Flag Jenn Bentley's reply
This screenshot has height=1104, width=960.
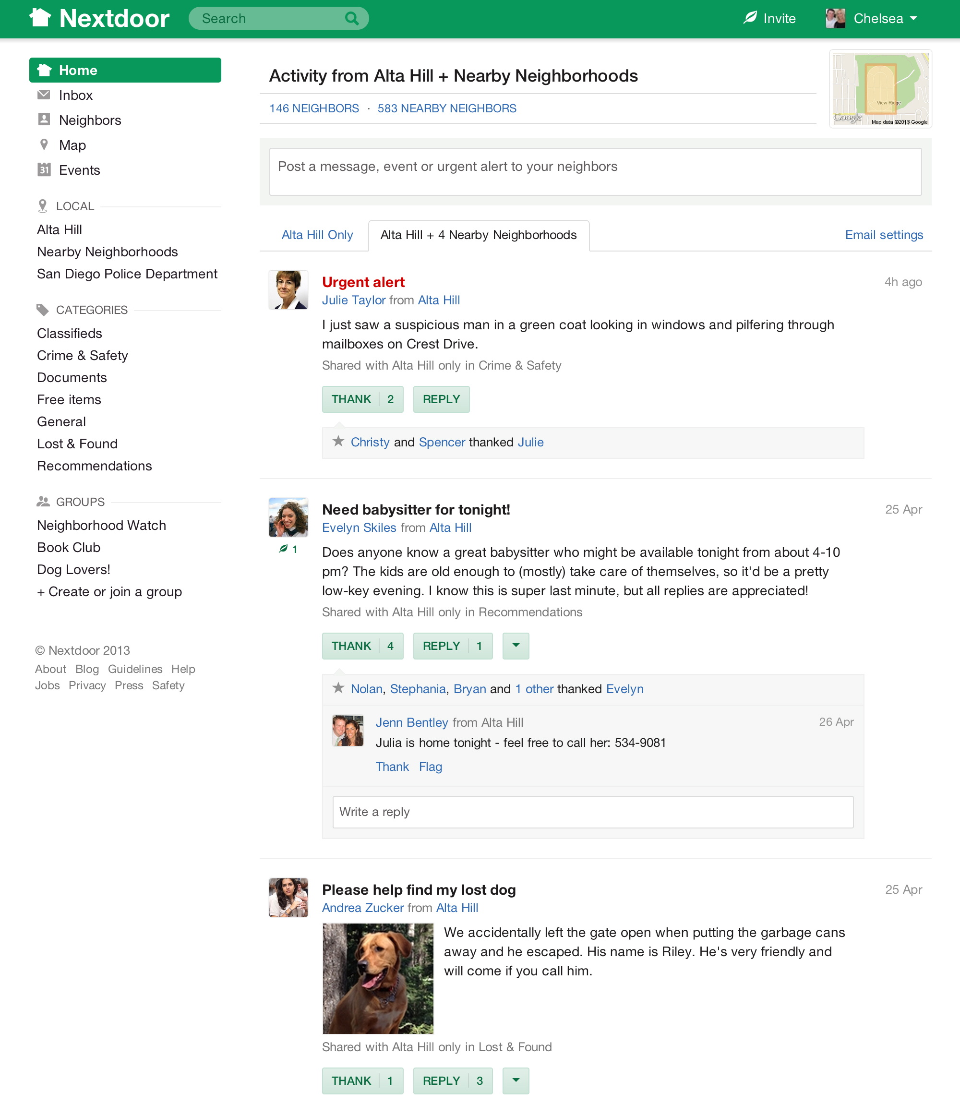pyautogui.click(x=430, y=767)
